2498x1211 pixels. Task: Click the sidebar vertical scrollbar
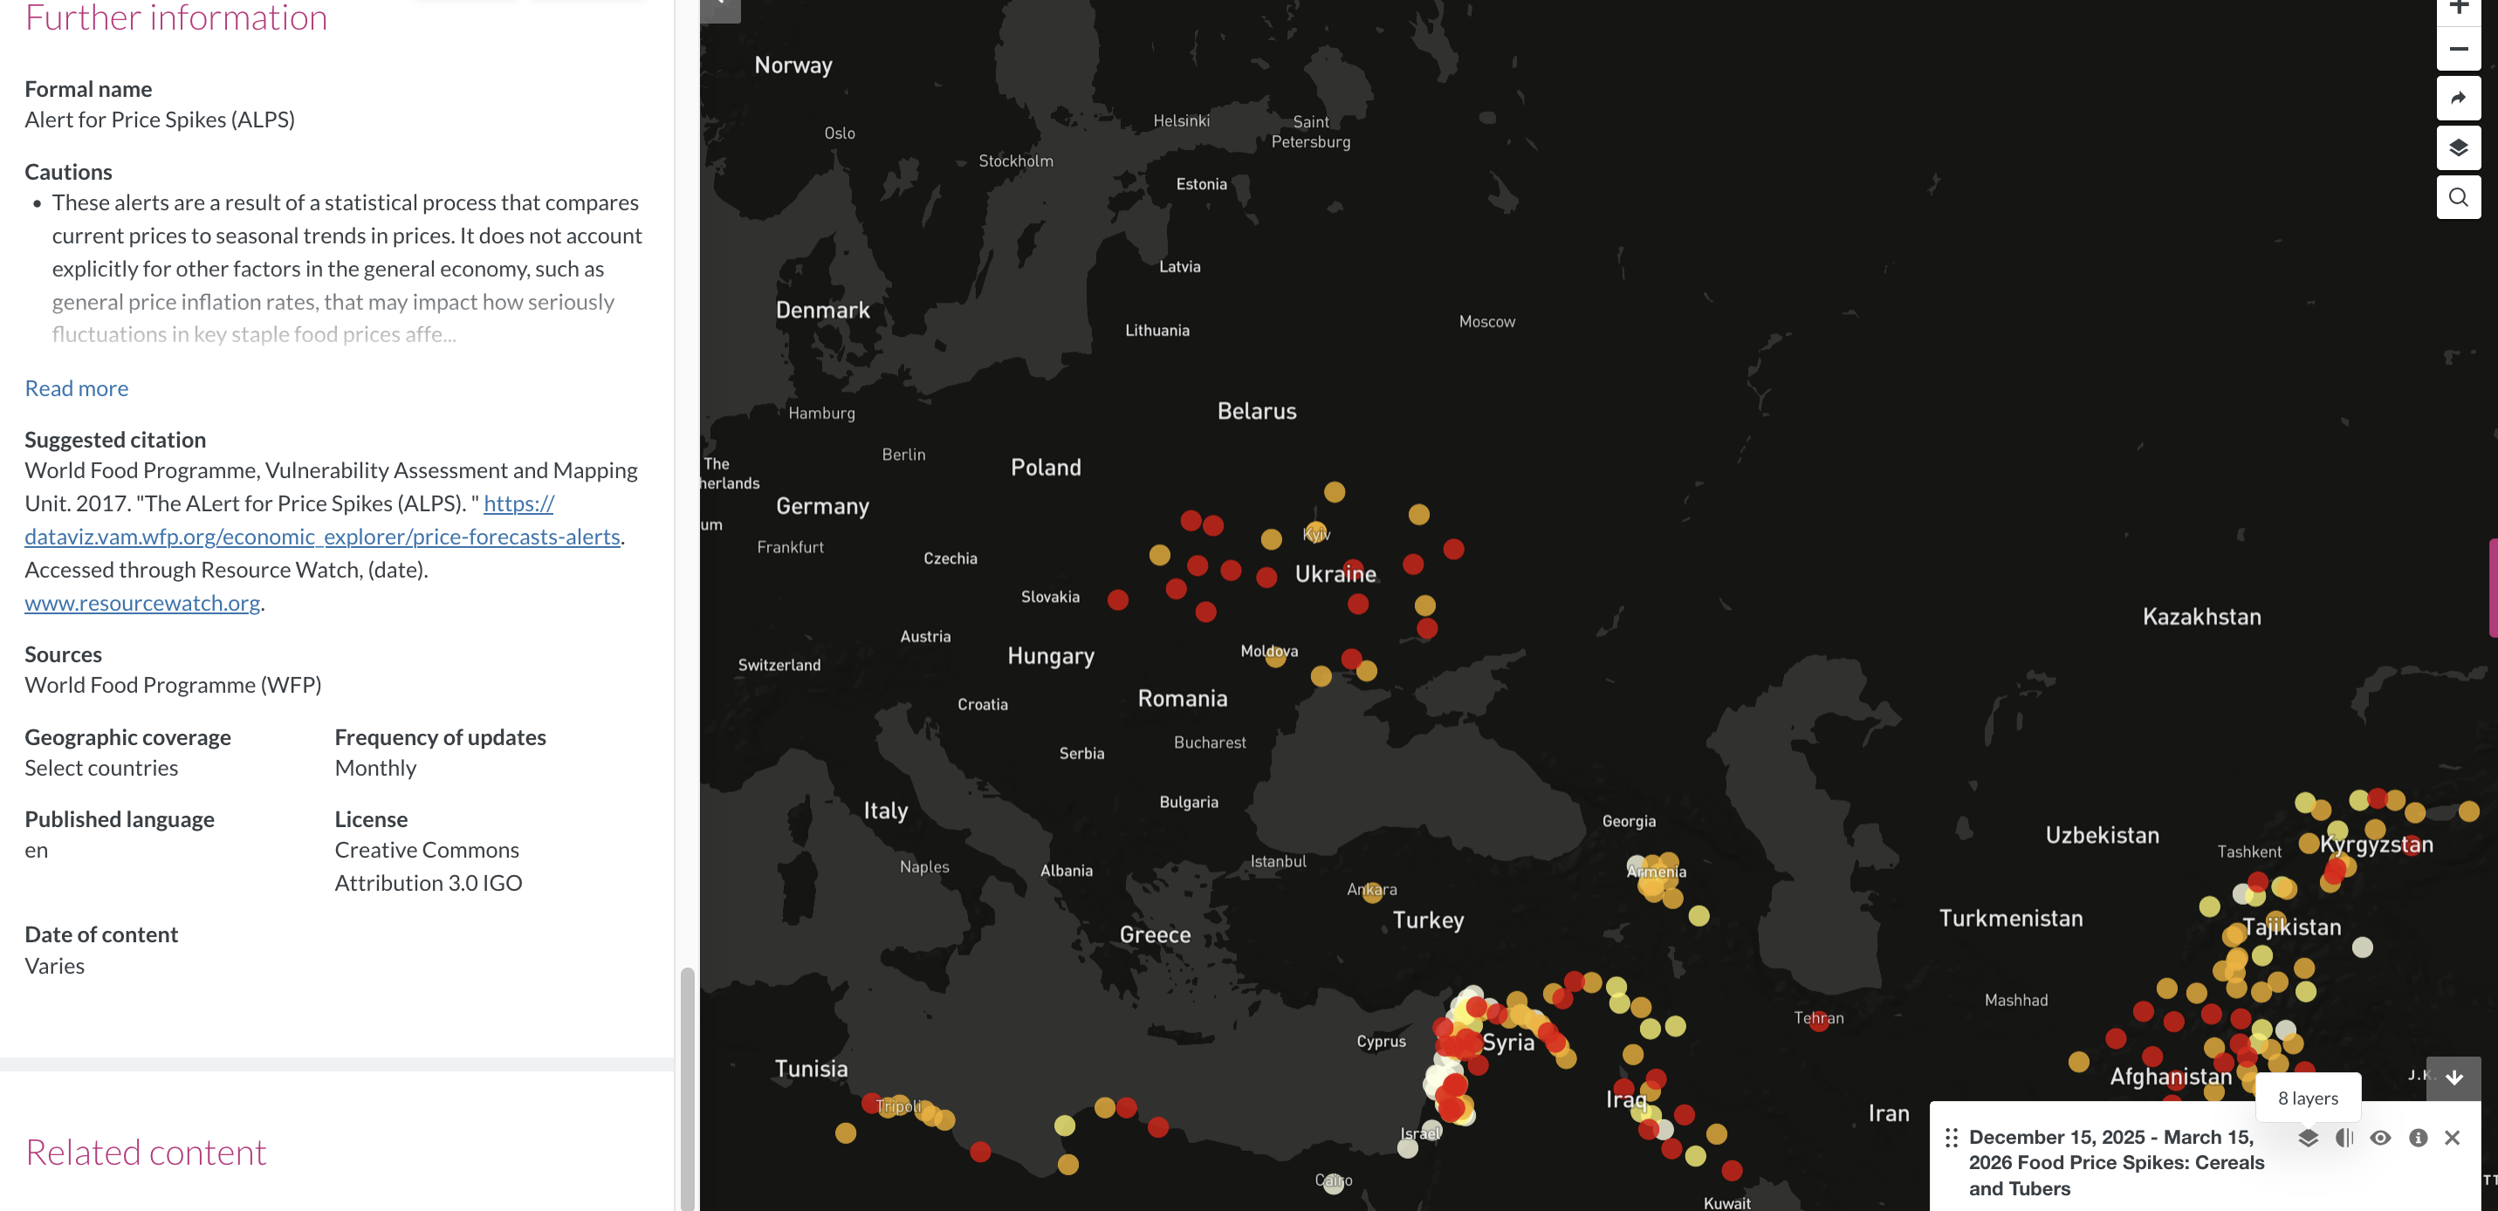coord(687,1086)
